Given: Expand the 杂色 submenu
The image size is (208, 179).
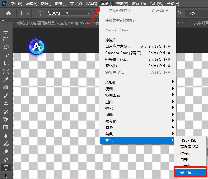Looking at the screenshot, I should pyautogui.click(x=138, y=134).
